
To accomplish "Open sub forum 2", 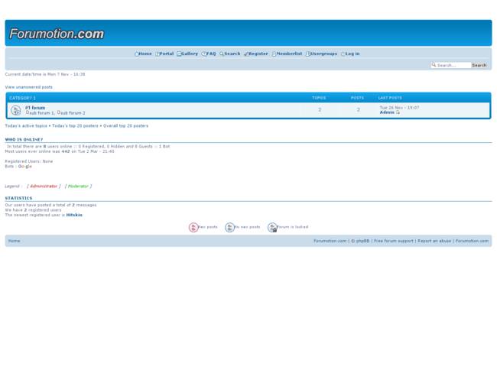I will click(73, 113).
